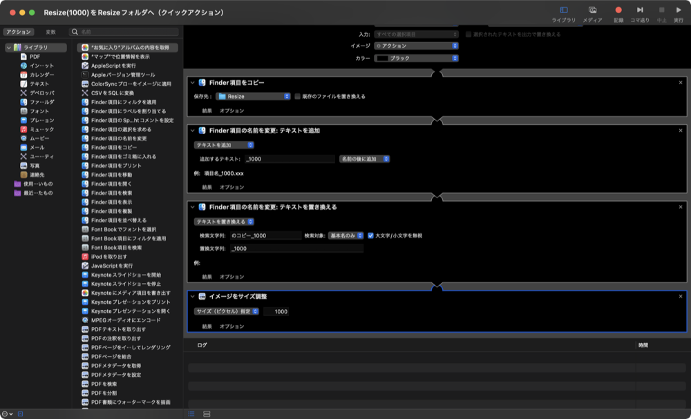Open サイズ（ピクセル）指定 dropdown

(x=227, y=311)
